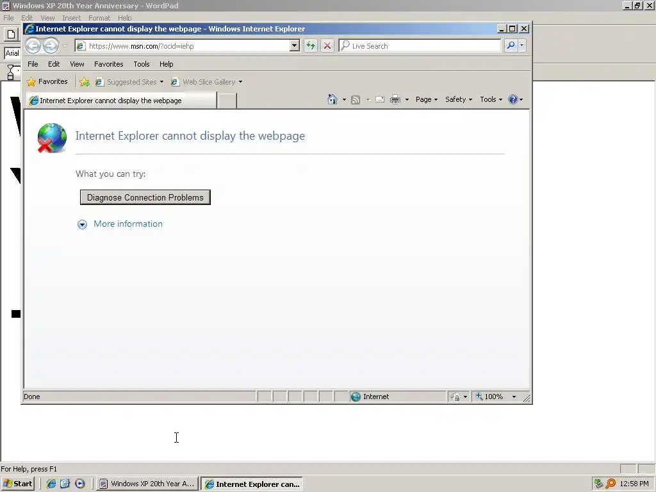656x492 pixels.
Task: Click the Read Mail envelope icon
Action: click(x=380, y=99)
